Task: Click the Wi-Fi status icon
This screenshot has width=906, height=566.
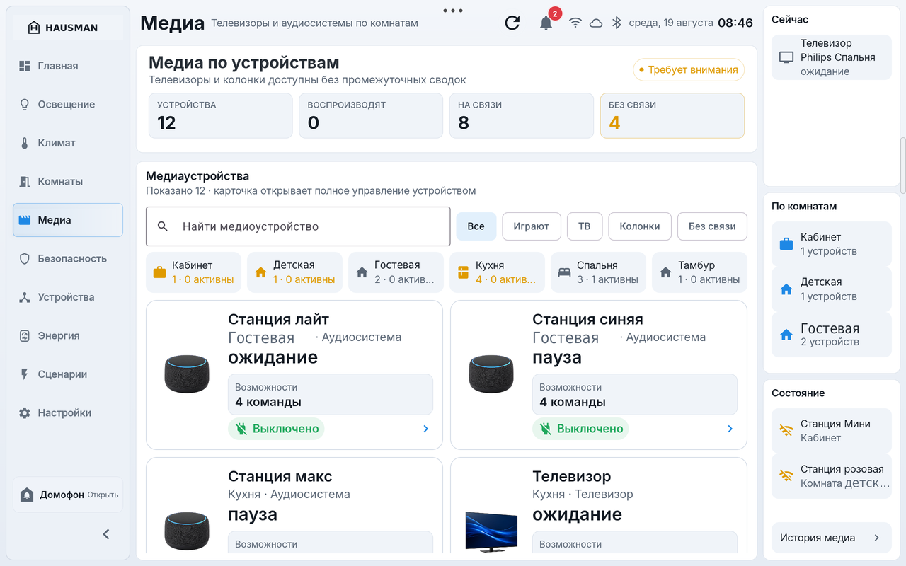Action: [575, 23]
